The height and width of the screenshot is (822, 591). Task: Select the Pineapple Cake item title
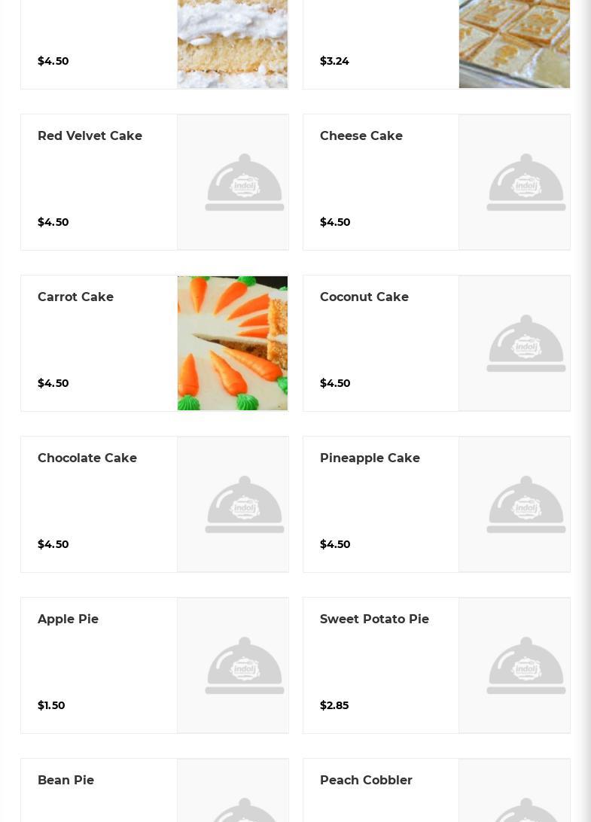coord(370,458)
